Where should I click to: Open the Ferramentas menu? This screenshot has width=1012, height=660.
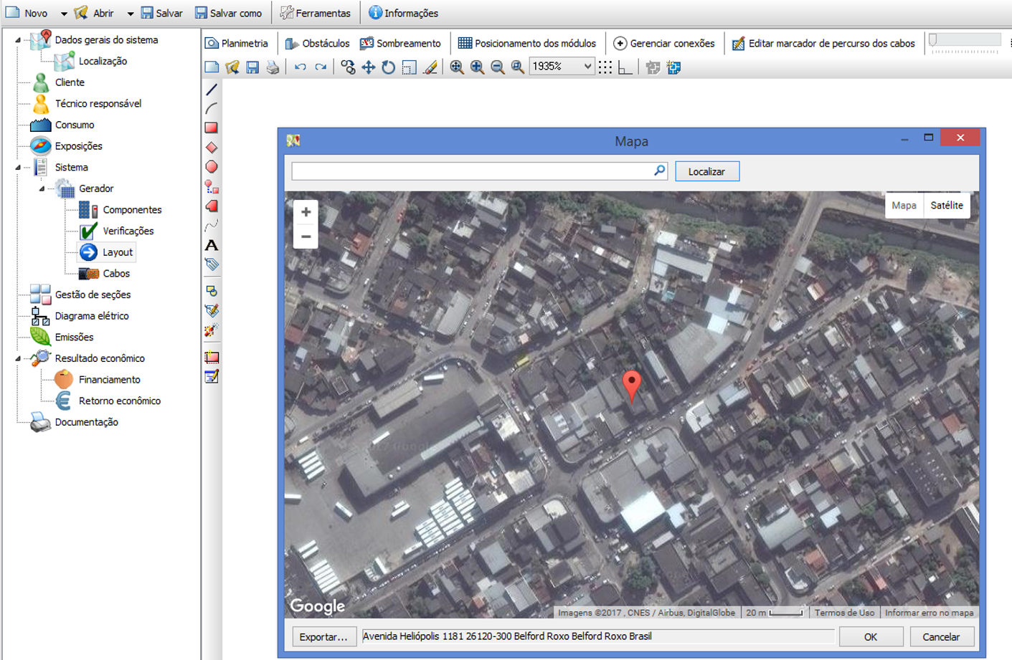coord(316,13)
